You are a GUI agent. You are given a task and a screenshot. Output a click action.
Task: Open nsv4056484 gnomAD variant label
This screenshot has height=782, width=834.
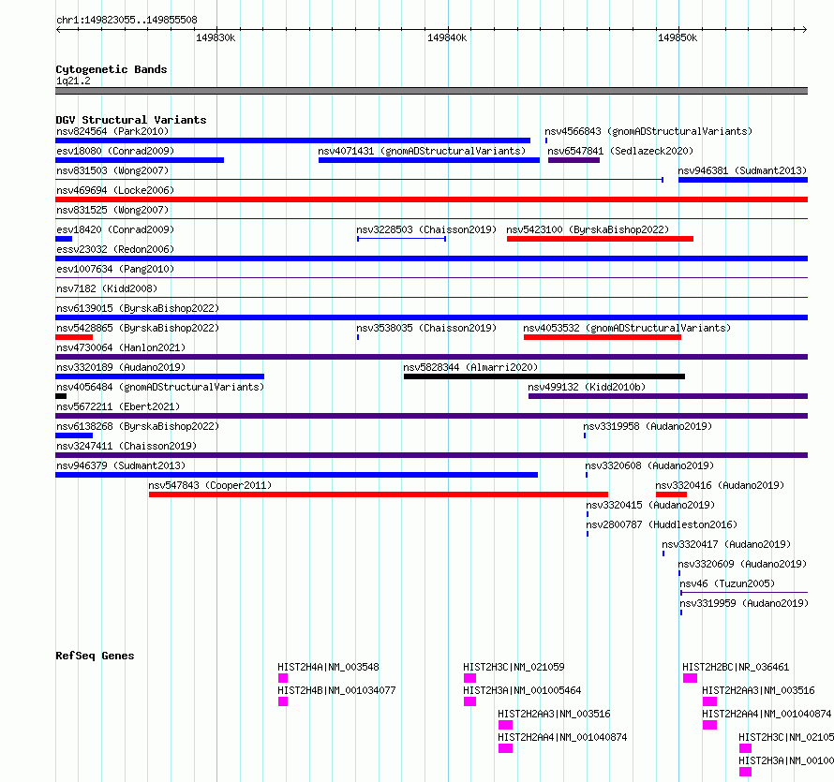click(x=160, y=387)
